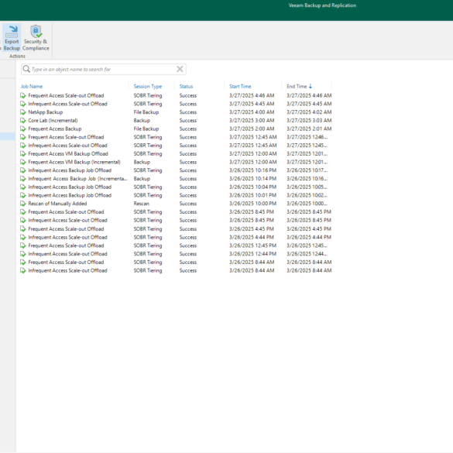Click icon of Infrequent Access Scale-out Offload 12:44 PM row
The image size is (453, 453).
pos(23,254)
